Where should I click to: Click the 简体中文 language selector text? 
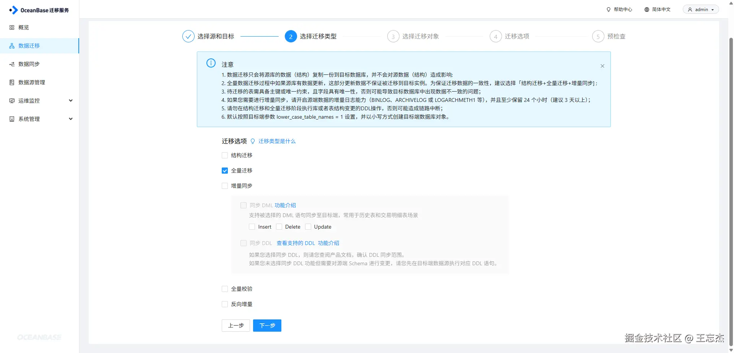661,10
